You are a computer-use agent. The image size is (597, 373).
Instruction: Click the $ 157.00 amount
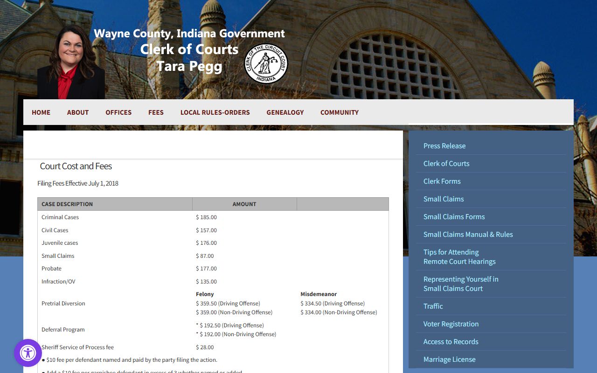[x=206, y=230]
